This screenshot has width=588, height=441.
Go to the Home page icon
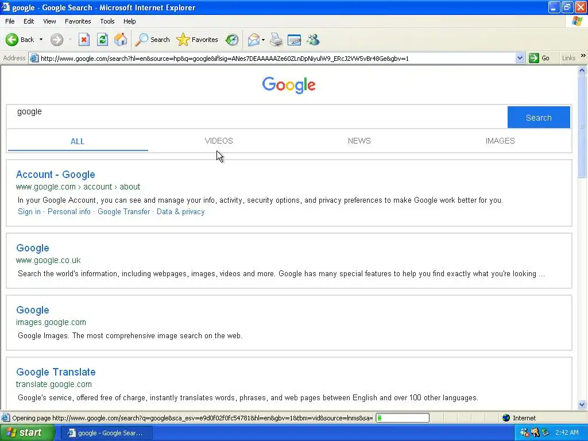[121, 40]
